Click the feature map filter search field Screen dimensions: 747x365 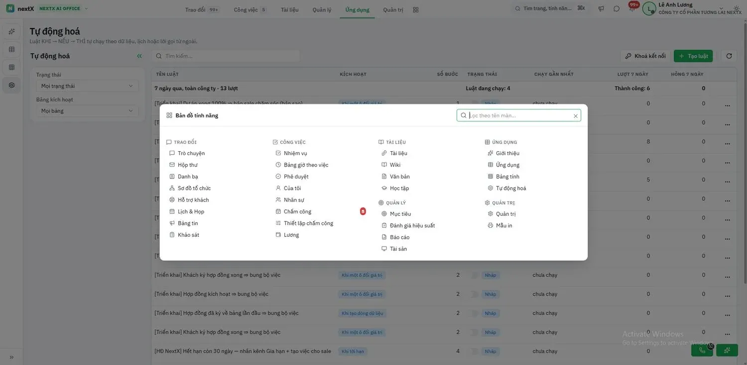pos(518,115)
